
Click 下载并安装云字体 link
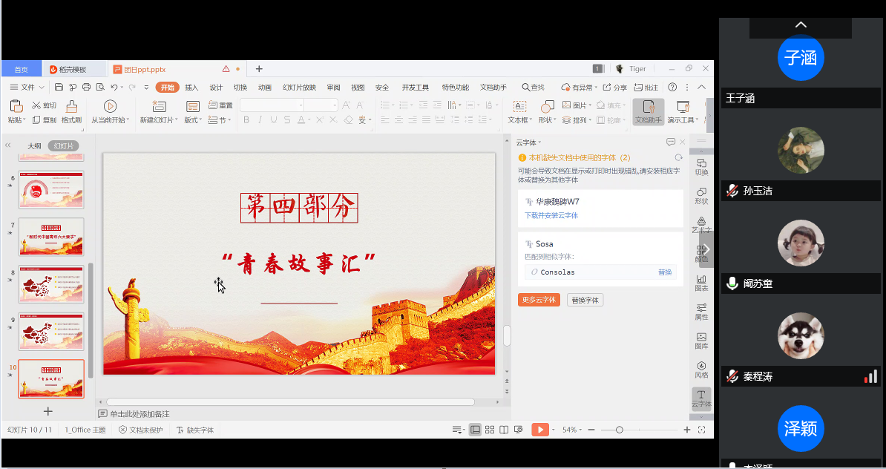[x=551, y=215]
